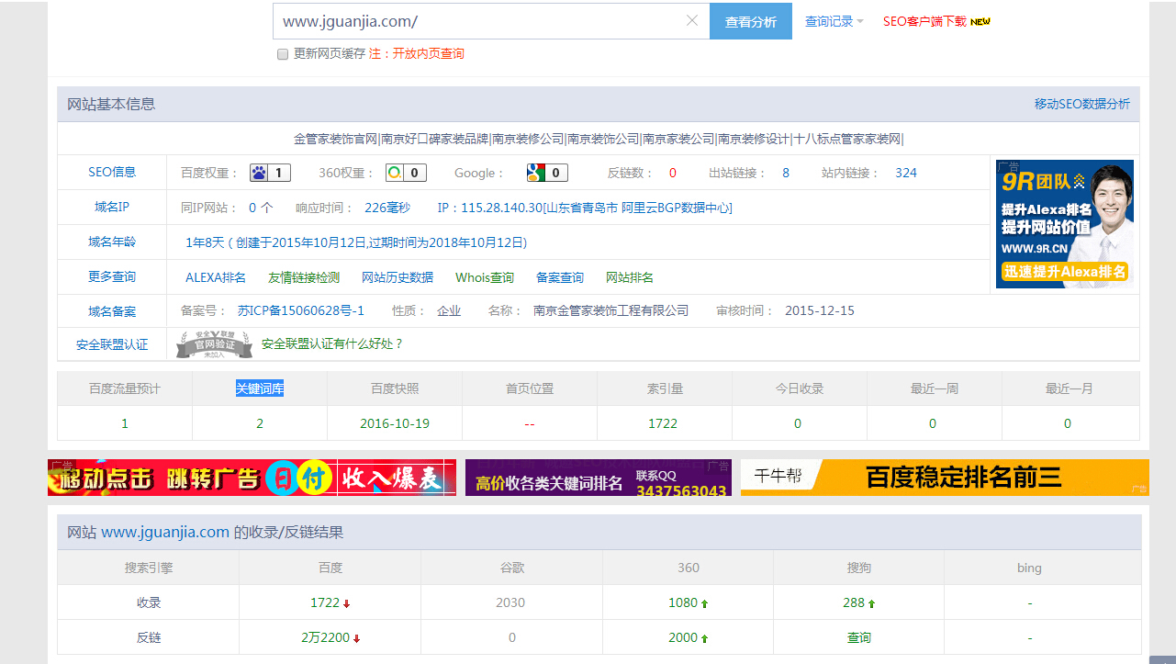This screenshot has height=664, width=1176.
Task: Click the red arrow next to 2万2200
Action: point(356,638)
